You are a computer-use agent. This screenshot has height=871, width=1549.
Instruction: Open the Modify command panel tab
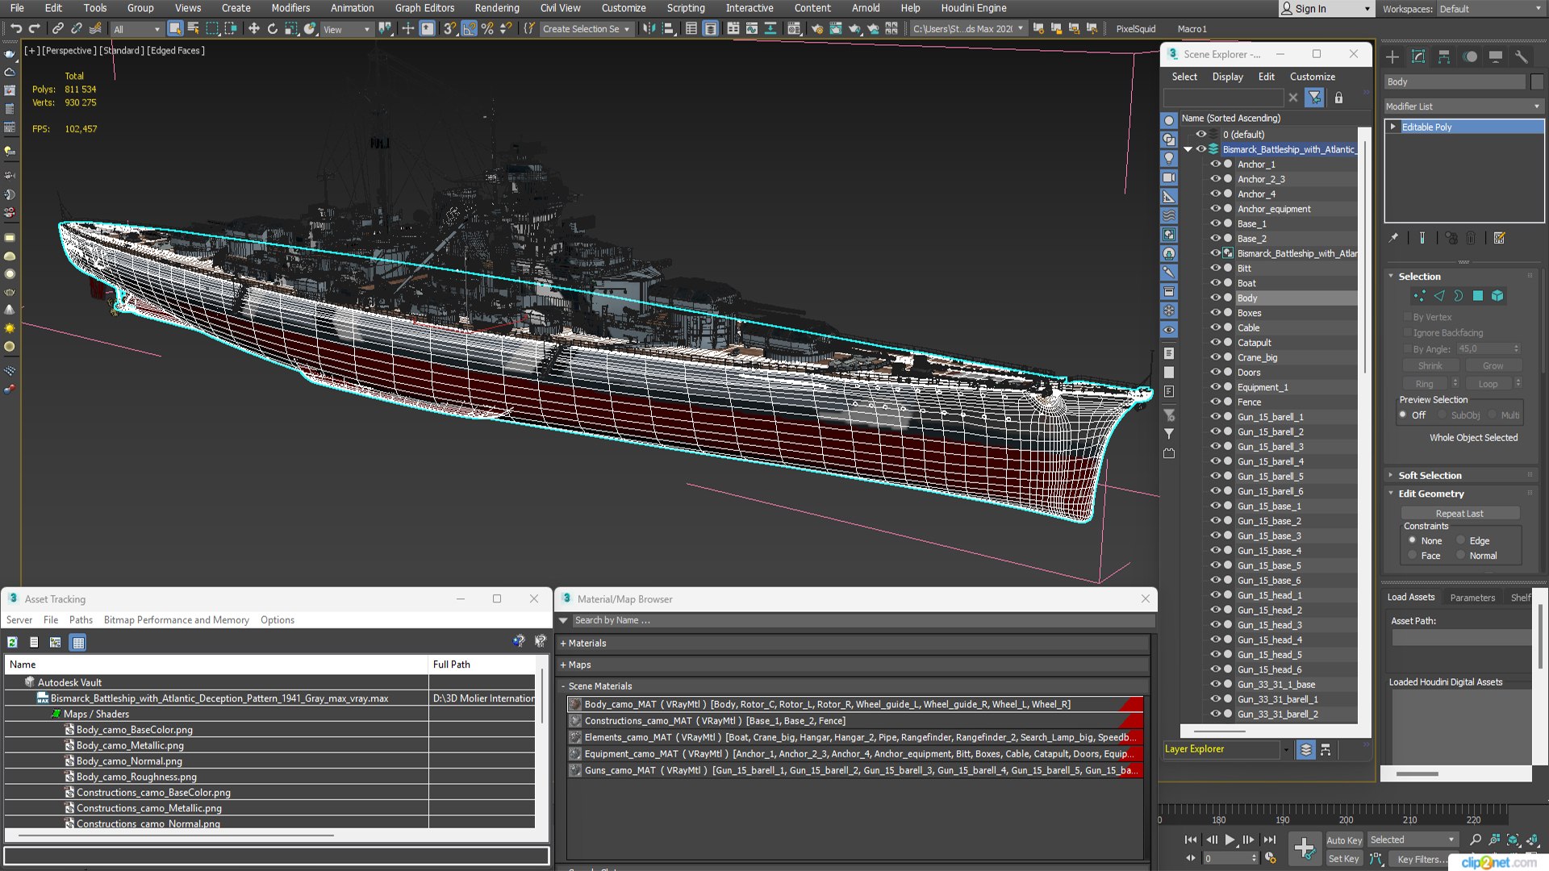coord(1418,56)
